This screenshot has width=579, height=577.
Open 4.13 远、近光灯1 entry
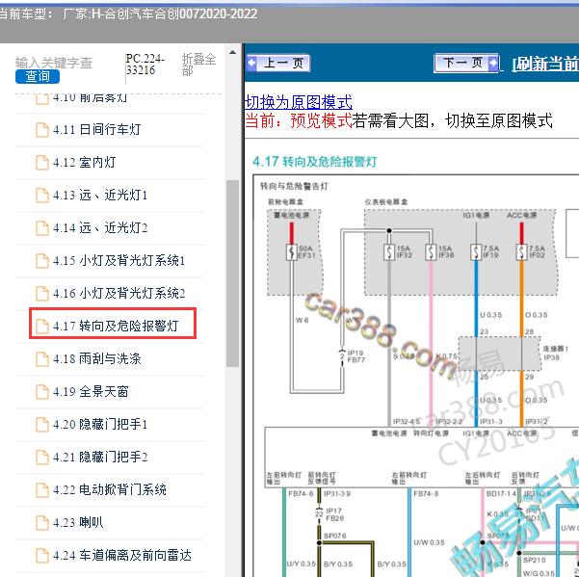pyautogui.click(x=100, y=195)
